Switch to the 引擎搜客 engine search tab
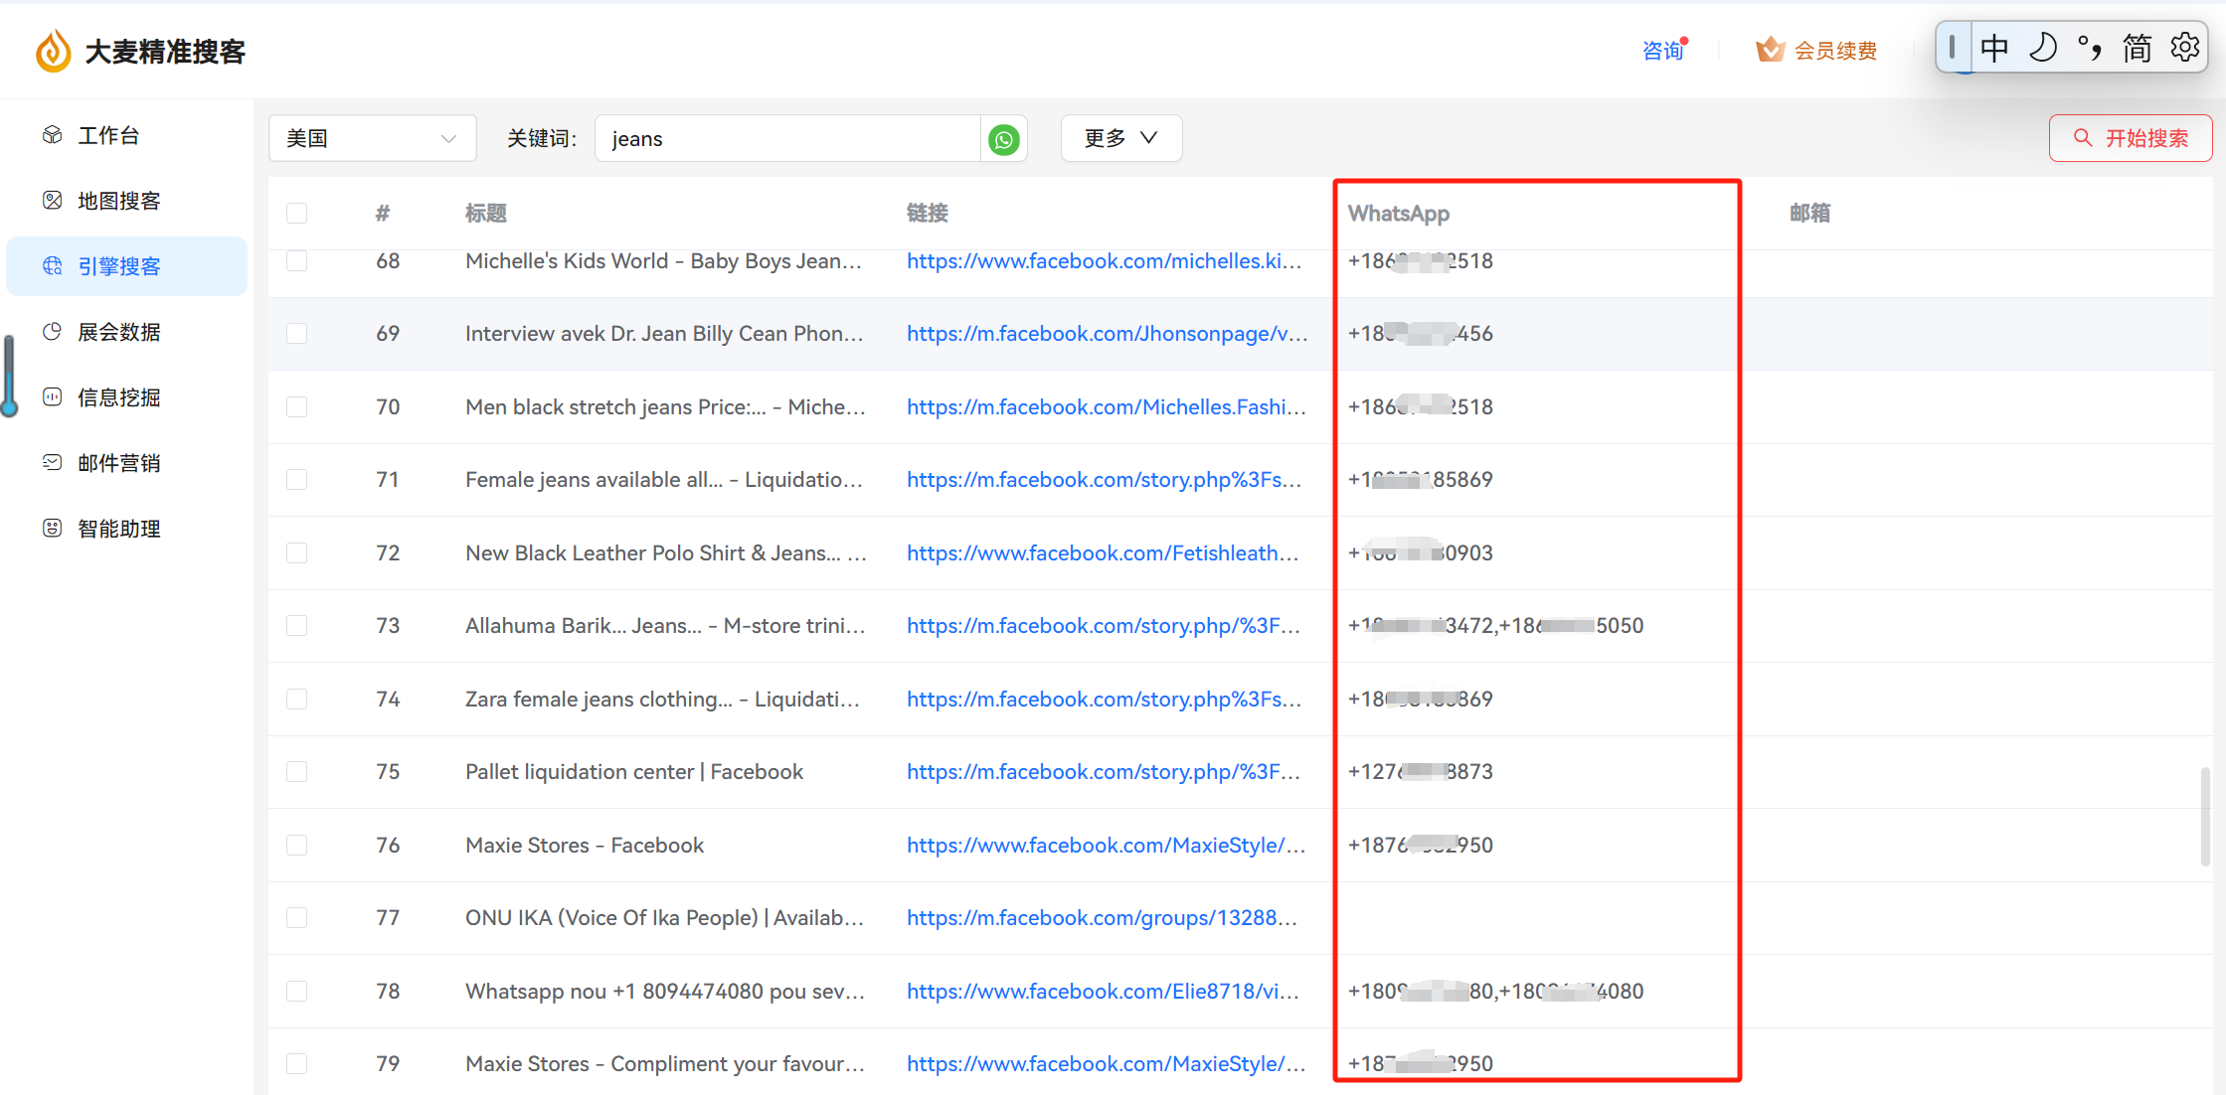The height and width of the screenshot is (1095, 2226). [126, 266]
